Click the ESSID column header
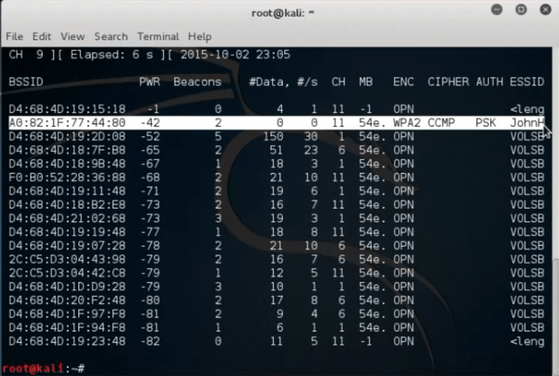This screenshot has height=376, width=559. click(x=527, y=82)
